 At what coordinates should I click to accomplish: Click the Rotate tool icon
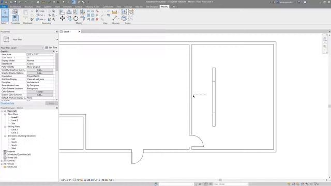click(x=76, y=19)
